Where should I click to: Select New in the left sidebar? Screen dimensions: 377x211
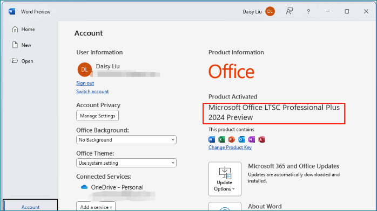coord(22,45)
